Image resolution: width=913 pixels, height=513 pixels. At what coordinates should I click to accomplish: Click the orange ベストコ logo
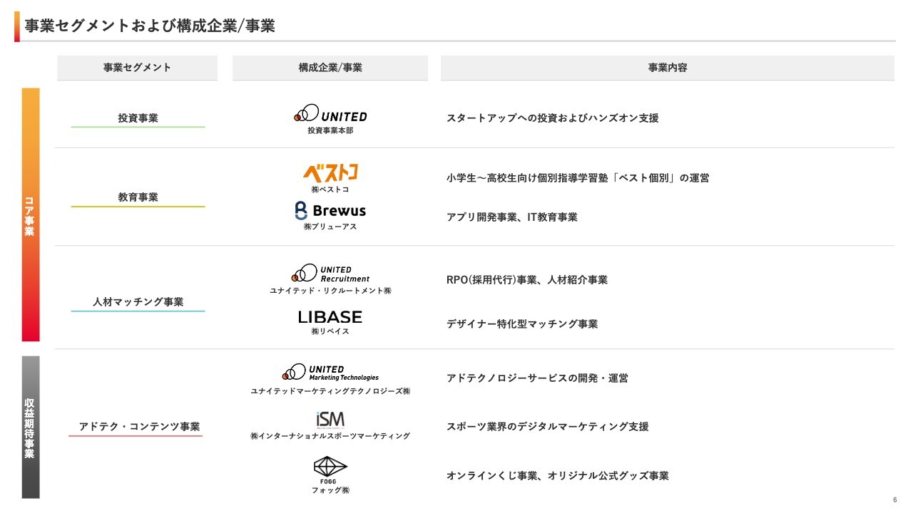[330, 172]
